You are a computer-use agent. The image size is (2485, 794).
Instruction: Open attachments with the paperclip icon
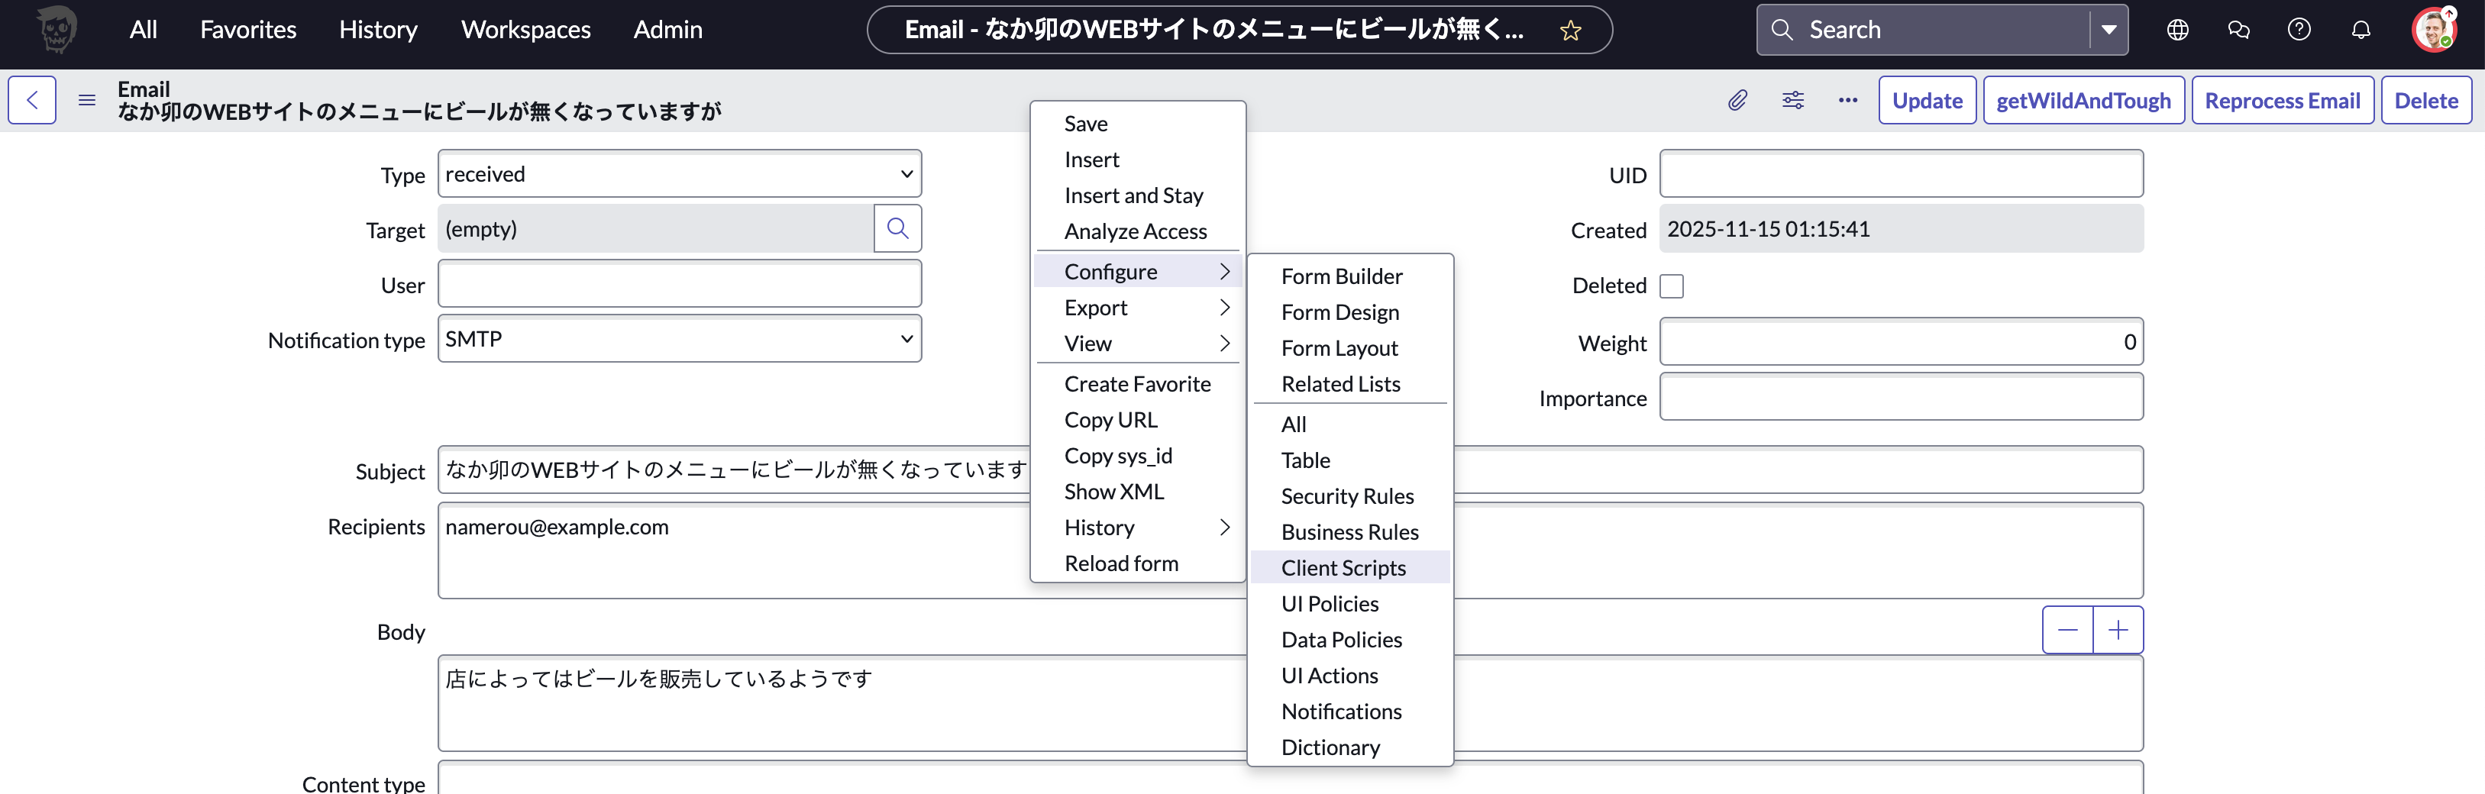1737,100
